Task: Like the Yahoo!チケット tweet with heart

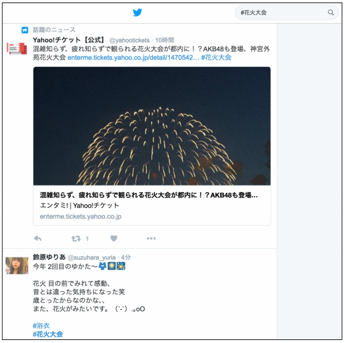Action: point(114,238)
